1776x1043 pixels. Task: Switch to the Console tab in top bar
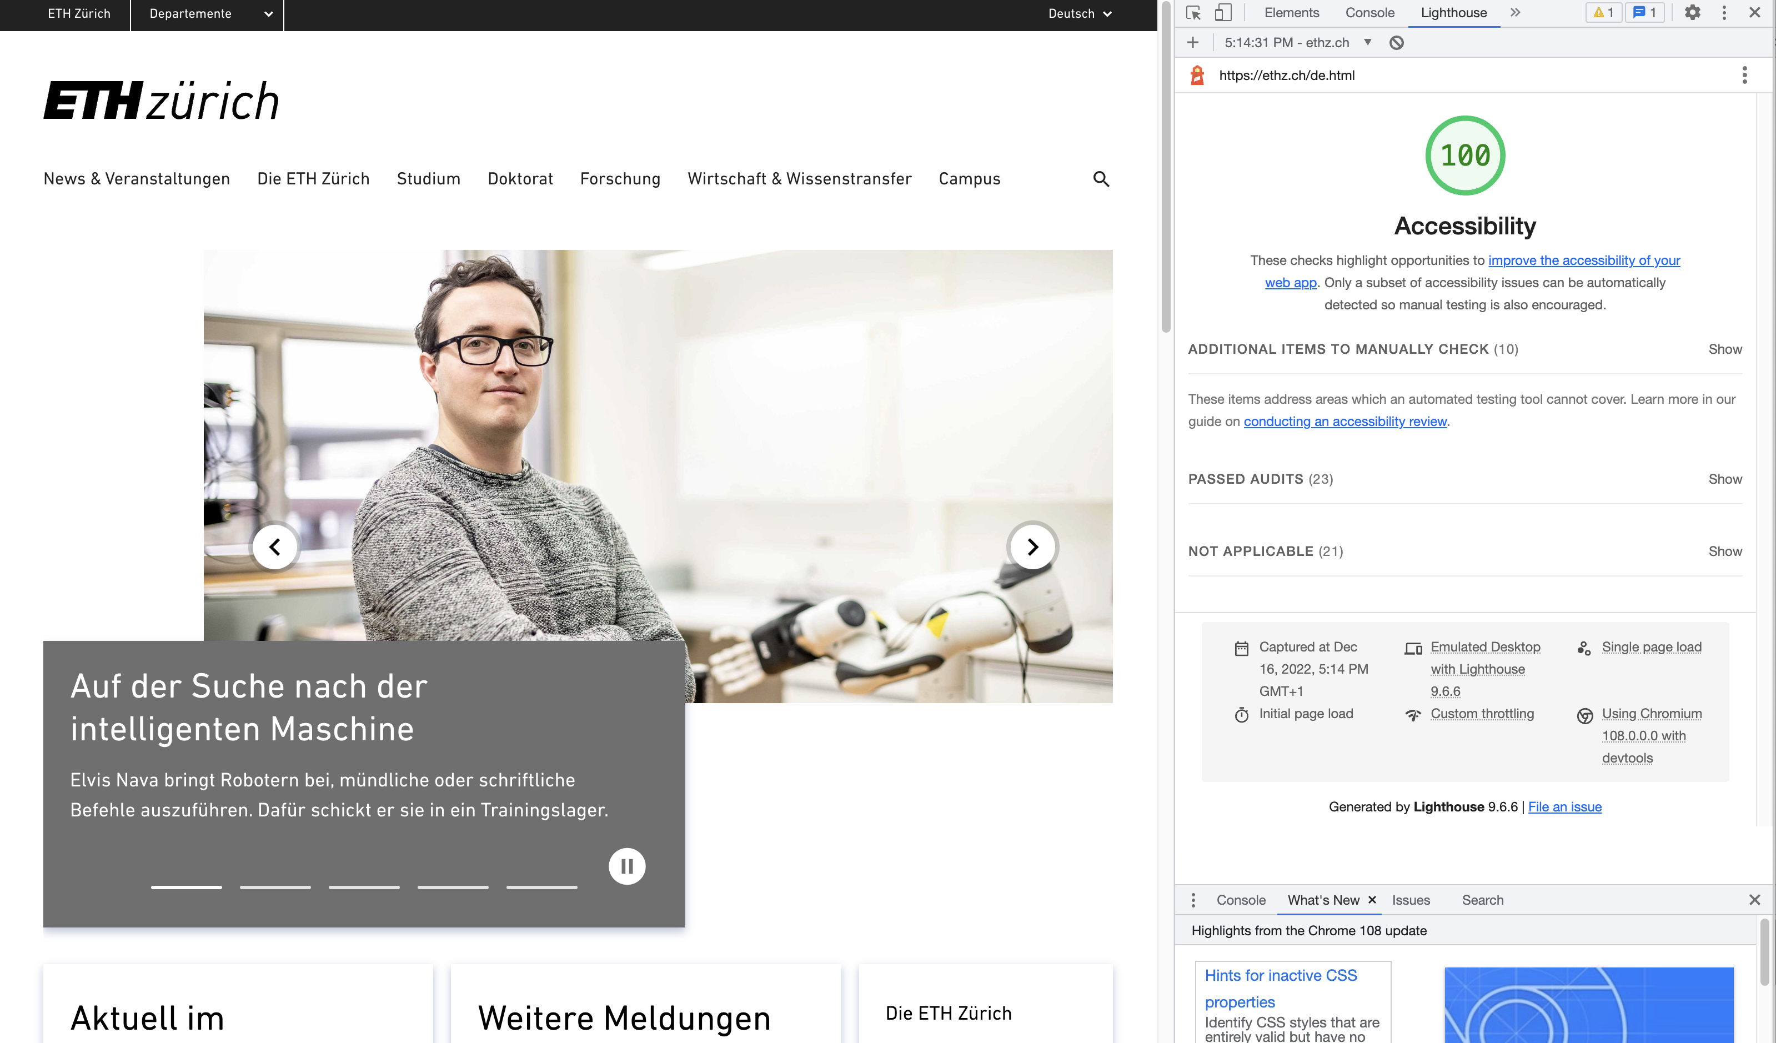tap(1369, 13)
